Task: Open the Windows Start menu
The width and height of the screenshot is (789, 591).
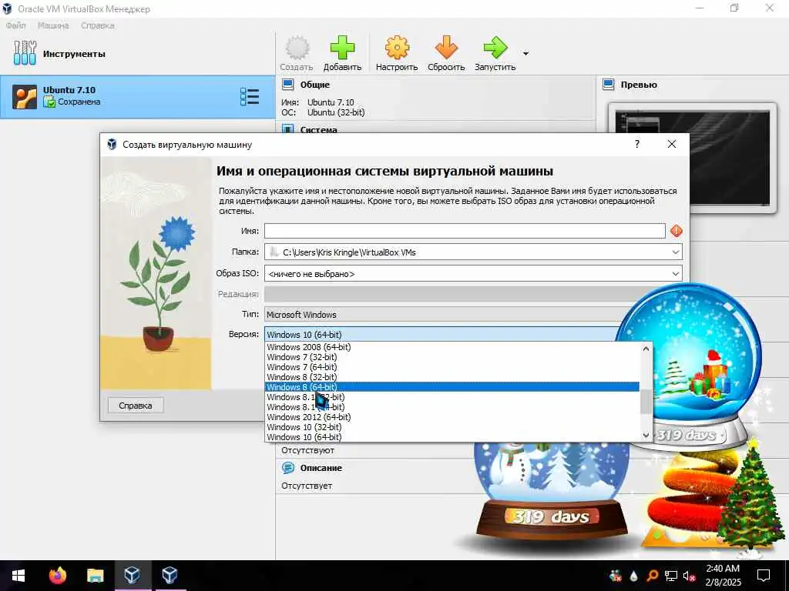Action: tap(18, 576)
